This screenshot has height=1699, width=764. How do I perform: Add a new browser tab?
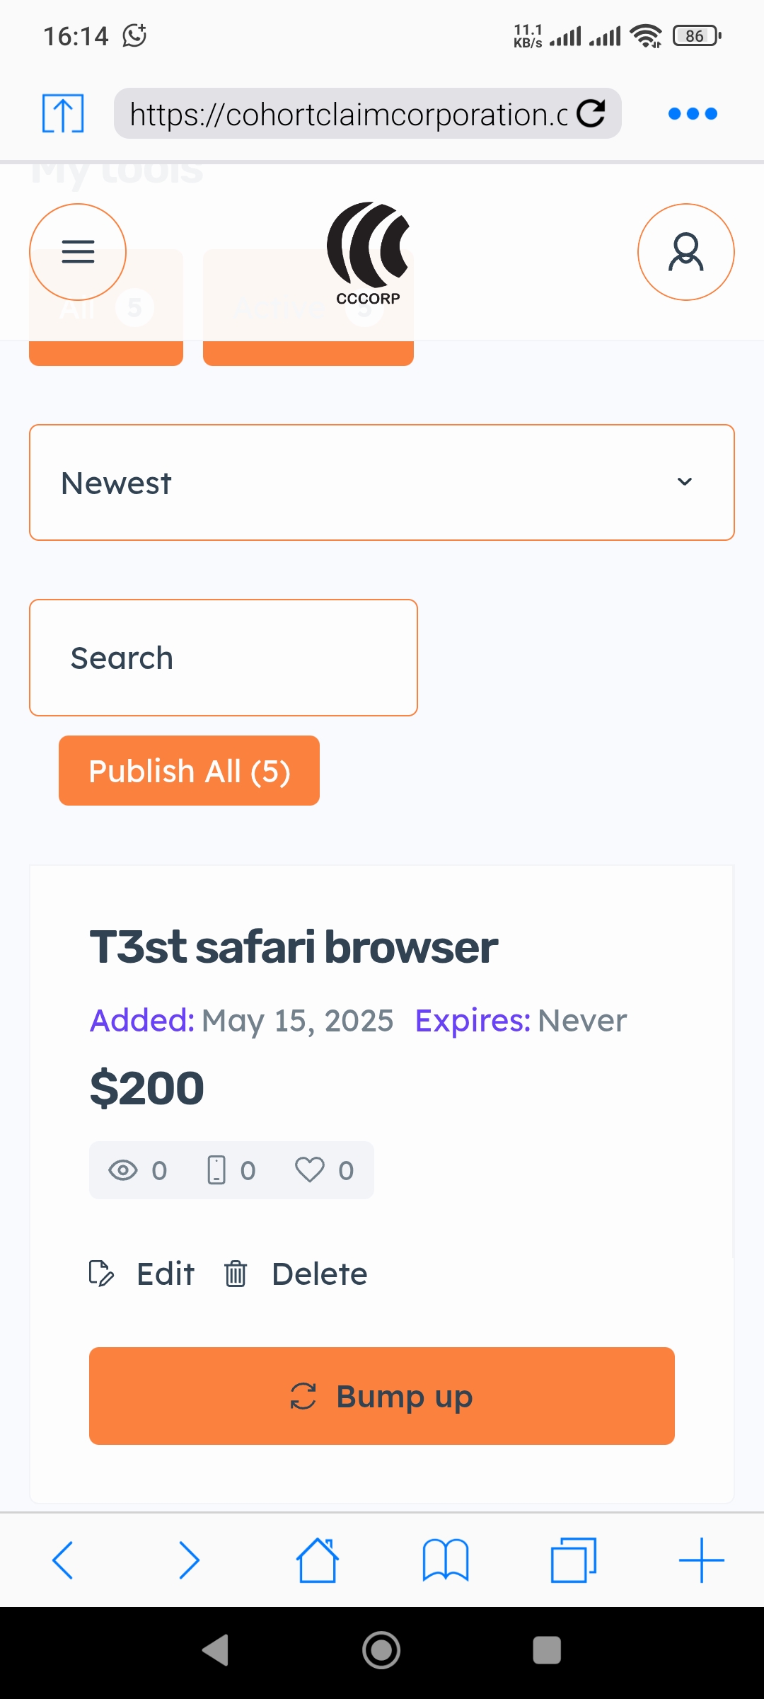point(701,1560)
